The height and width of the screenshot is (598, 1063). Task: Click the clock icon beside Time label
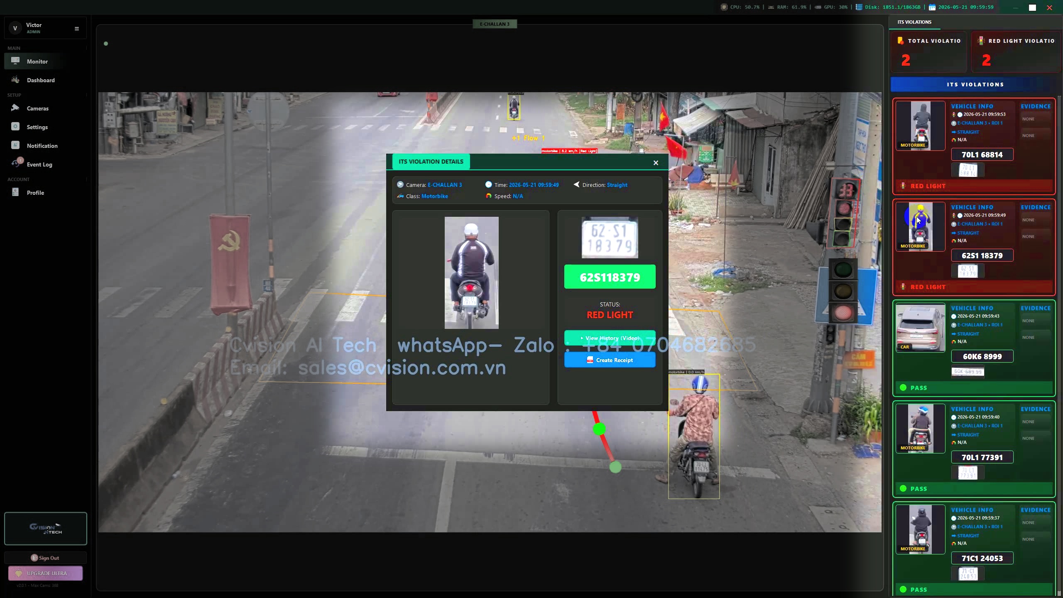488,184
